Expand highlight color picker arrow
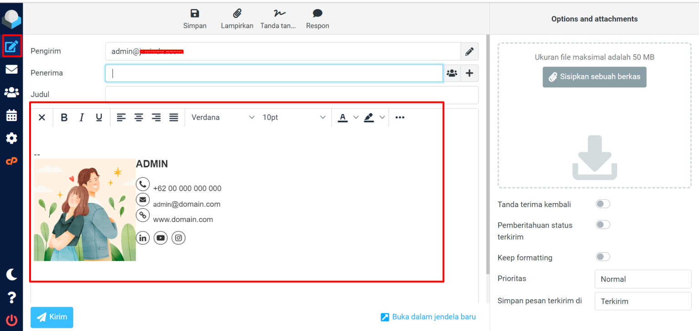This screenshot has width=699, height=331. tap(382, 117)
